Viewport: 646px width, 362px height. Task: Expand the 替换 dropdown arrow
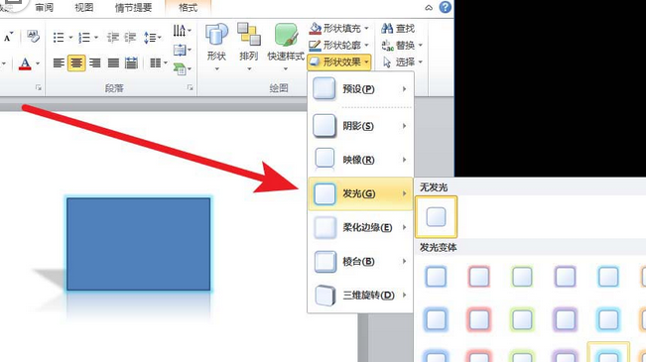click(420, 45)
